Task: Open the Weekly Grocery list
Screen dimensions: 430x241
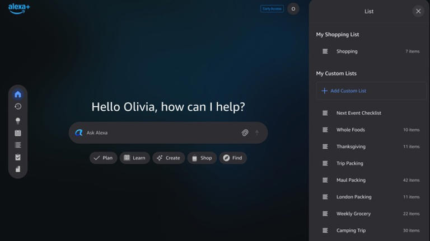Action: pos(370,214)
